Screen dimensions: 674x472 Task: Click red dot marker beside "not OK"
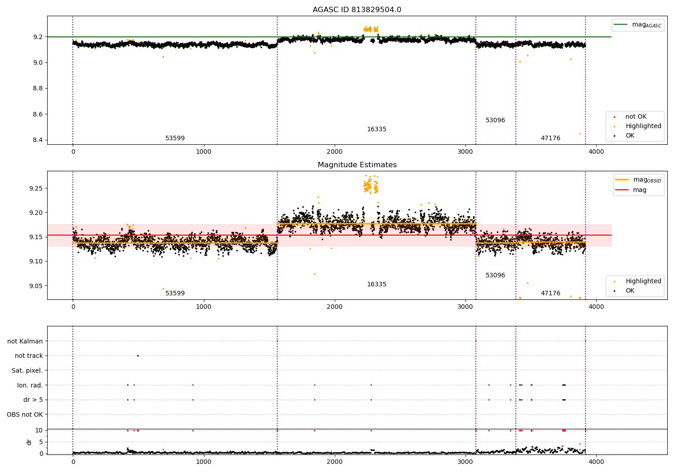coord(614,117)
